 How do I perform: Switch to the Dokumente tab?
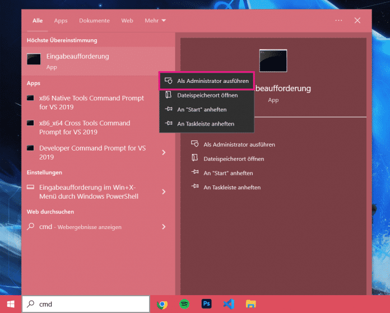(x=94, y=21)
